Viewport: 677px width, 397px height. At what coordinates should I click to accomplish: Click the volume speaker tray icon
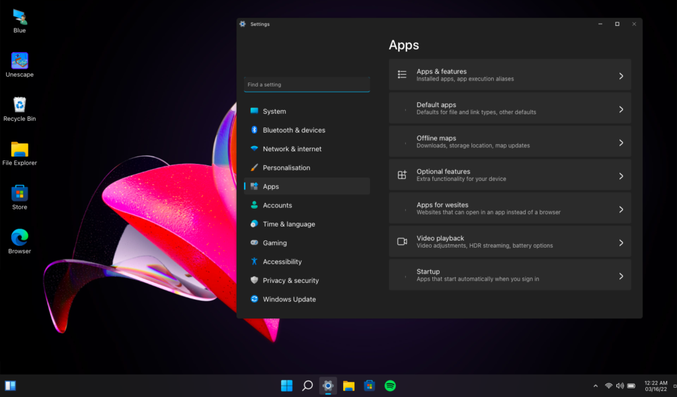(x=619, y=386)
